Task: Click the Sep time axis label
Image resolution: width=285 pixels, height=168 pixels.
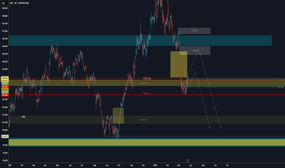Action: click(107, 165)
